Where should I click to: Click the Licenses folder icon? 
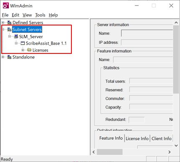pyautogui.click(x=29, y=50)
